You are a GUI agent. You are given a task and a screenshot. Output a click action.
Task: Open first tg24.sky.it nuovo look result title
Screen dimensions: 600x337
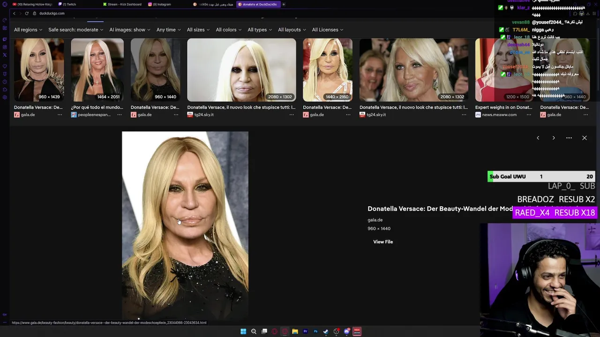pos(241,107)
